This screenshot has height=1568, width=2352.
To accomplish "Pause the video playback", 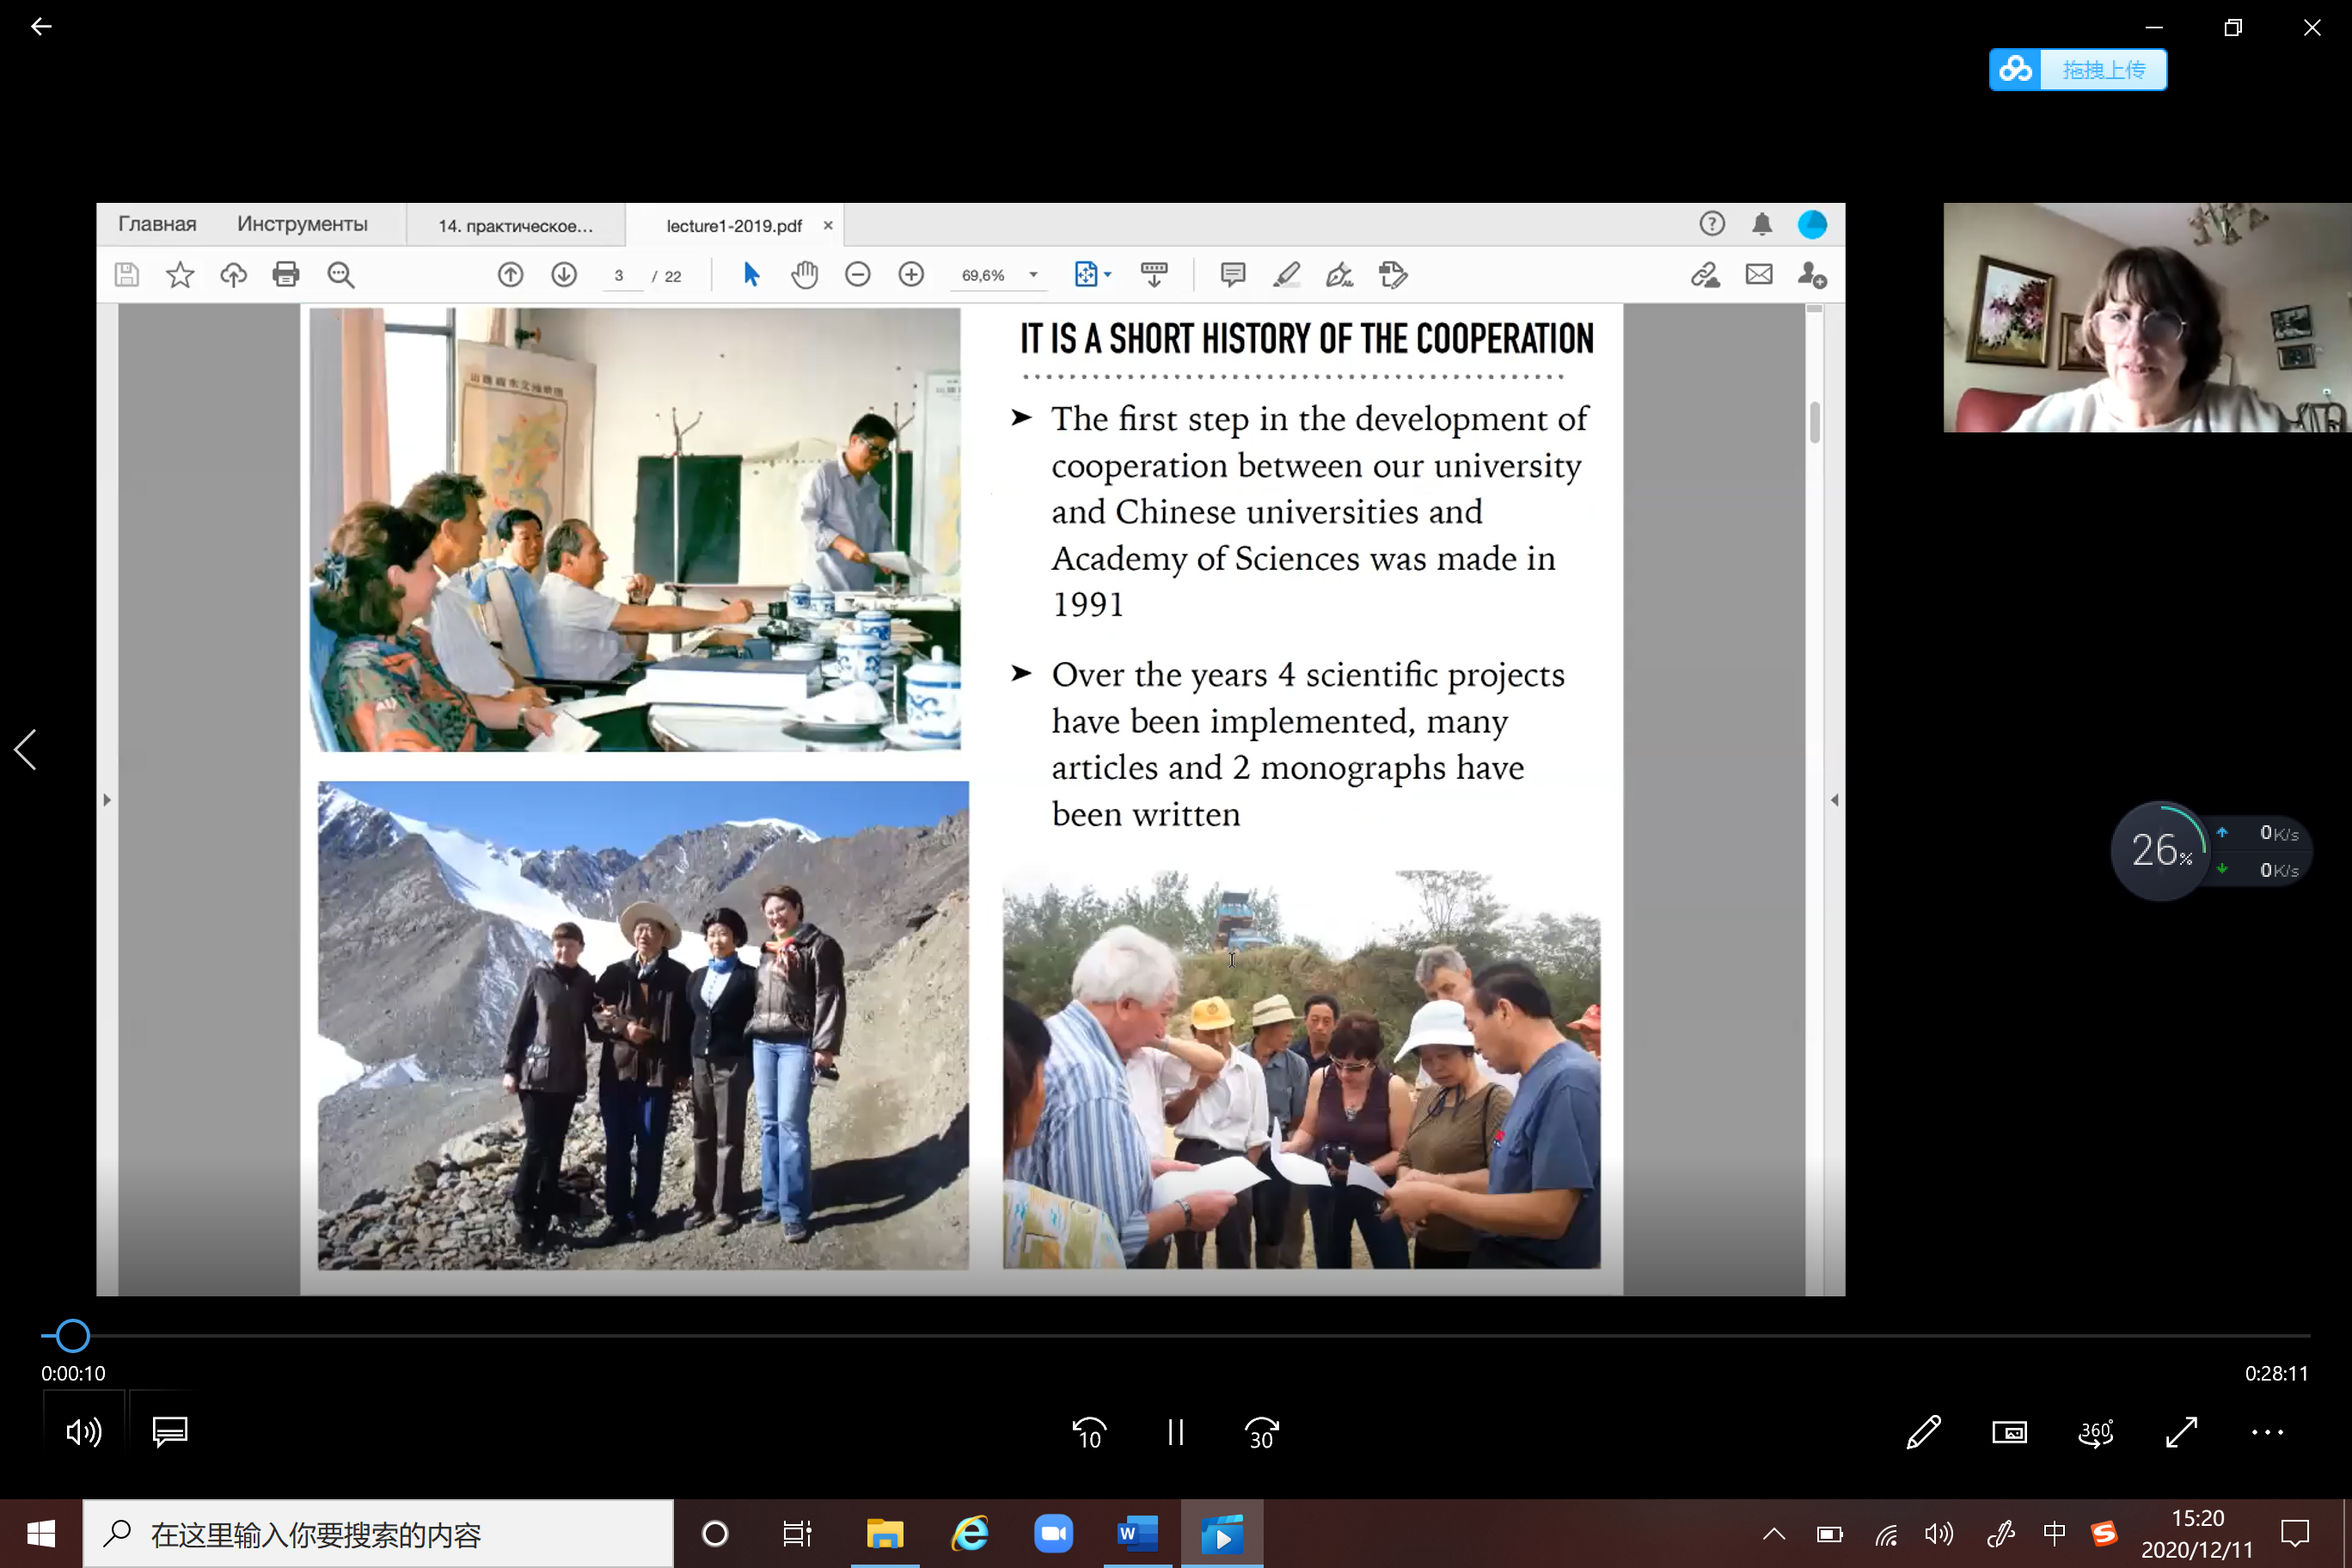I will (x=1175, y=1432).
